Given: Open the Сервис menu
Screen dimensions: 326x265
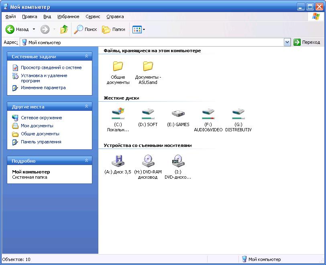Looking at the screenshot, I should pos(93,16).
